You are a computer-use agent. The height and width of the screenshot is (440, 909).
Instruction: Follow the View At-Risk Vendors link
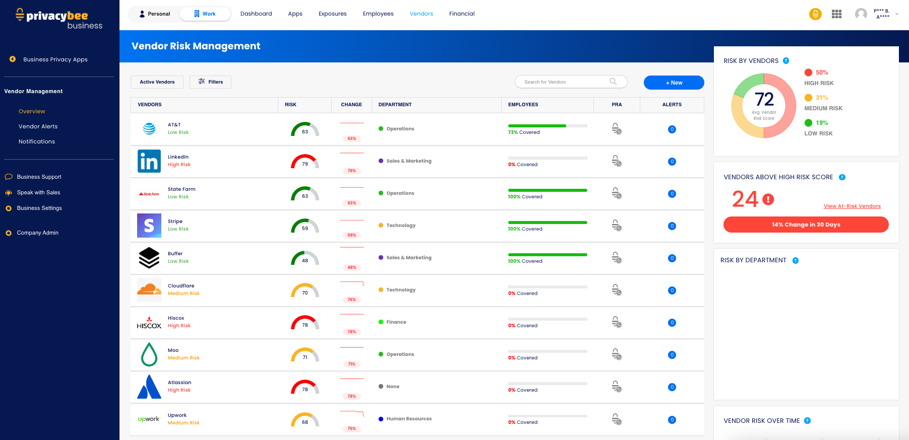coord(852,206)
